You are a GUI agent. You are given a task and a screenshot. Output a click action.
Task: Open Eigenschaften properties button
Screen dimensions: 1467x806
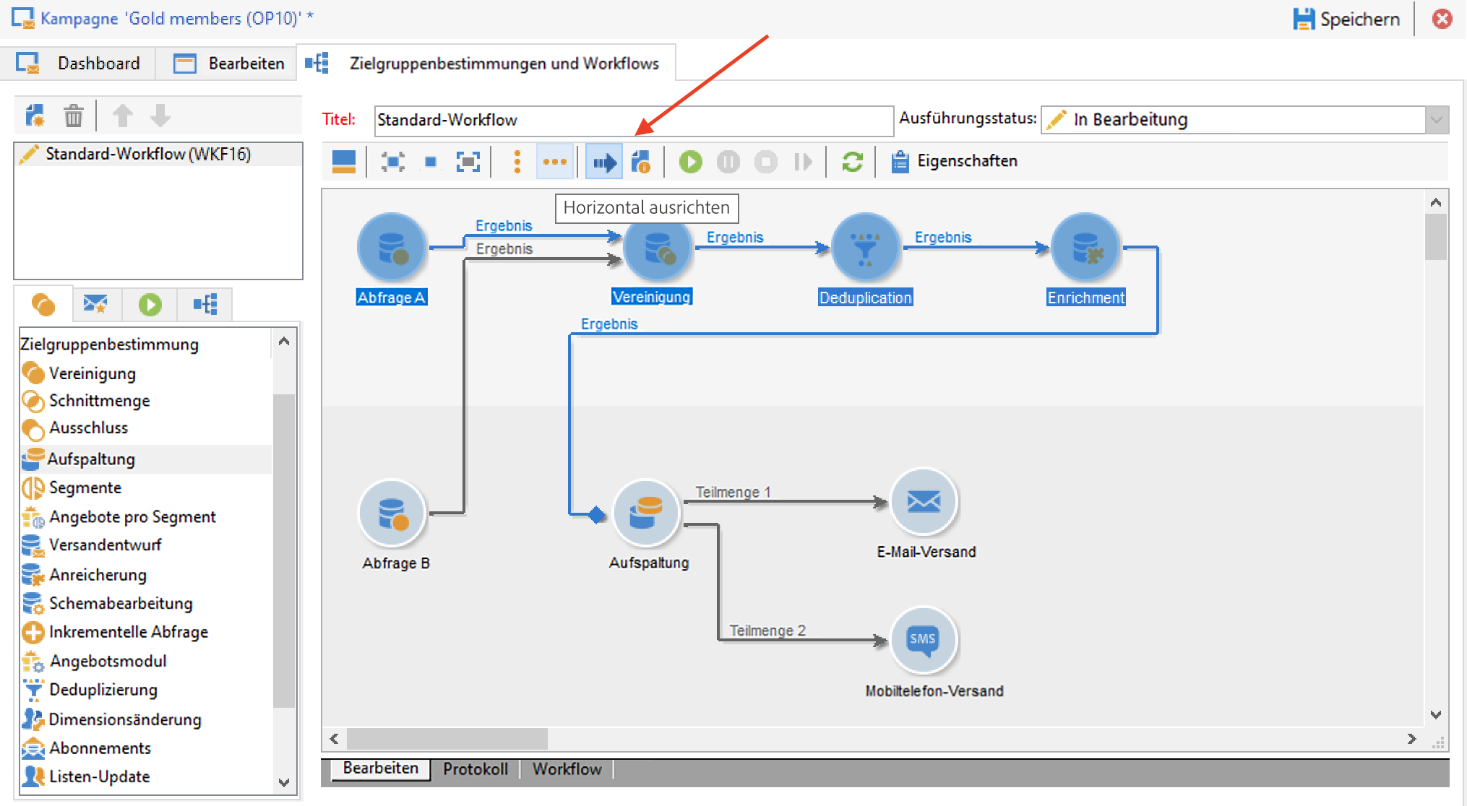coord(954,161)
